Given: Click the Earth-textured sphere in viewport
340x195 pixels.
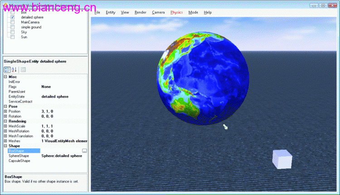Looking at the screenshot, I should click(x=203, y=78).
